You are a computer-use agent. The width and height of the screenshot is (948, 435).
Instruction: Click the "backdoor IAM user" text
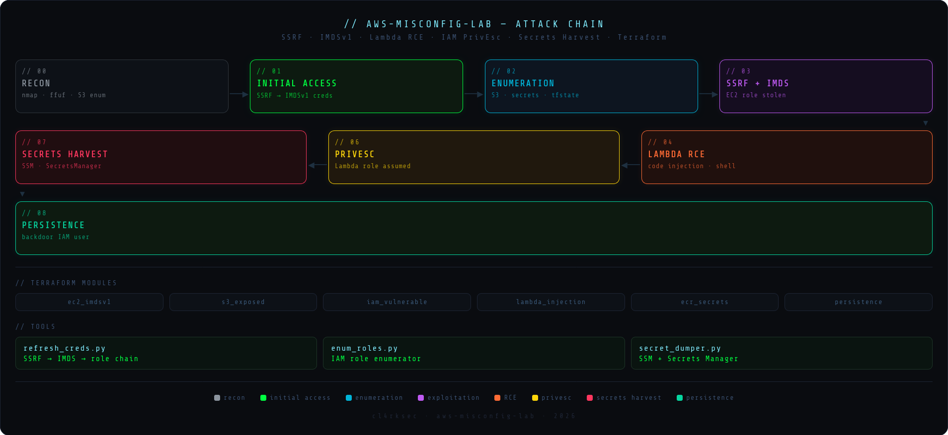(56, 237)
